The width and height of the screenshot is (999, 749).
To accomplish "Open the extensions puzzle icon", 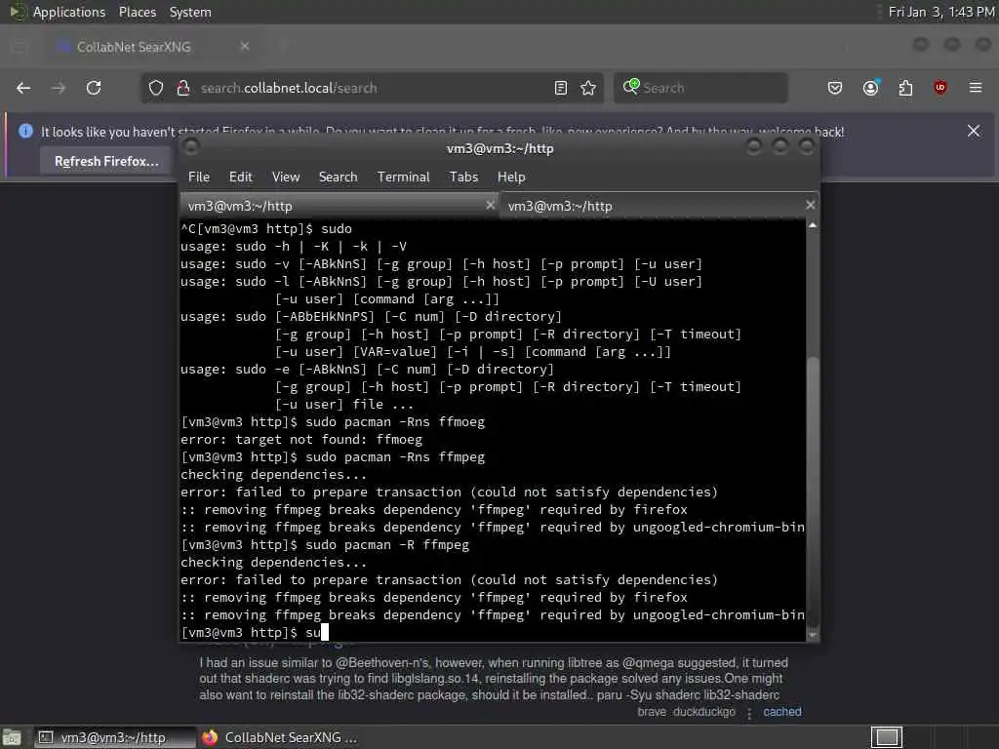I will pos(905,88).
